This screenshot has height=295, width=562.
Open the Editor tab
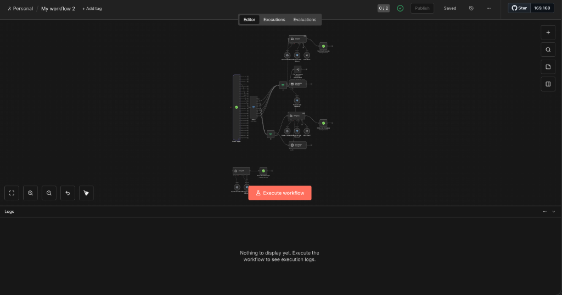point(249,20)
